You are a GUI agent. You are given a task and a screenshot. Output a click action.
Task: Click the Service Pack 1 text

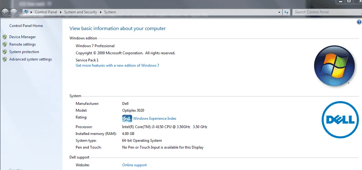coord(87,60)
